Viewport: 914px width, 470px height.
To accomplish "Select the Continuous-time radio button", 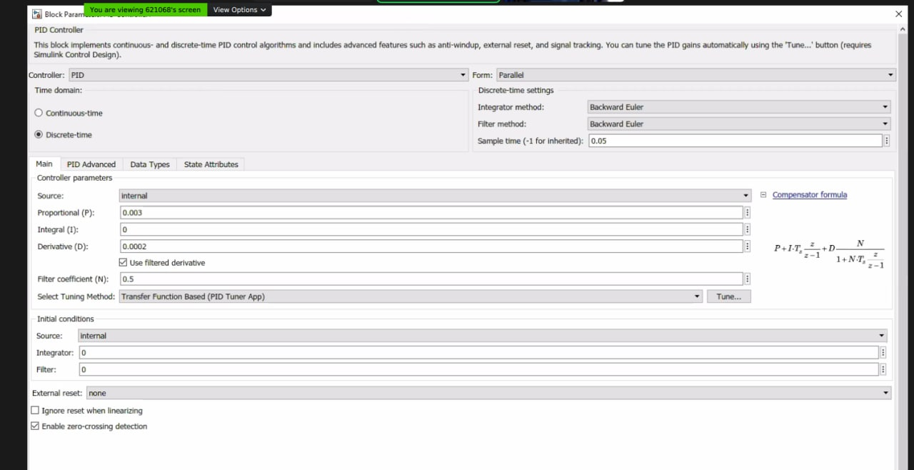I will coord(39,113).
